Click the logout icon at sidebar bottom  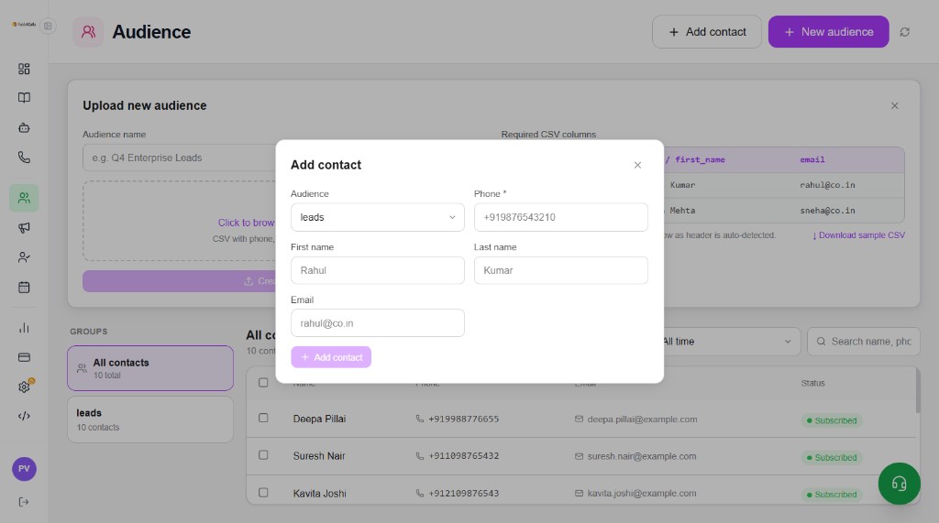click(24, 502)
